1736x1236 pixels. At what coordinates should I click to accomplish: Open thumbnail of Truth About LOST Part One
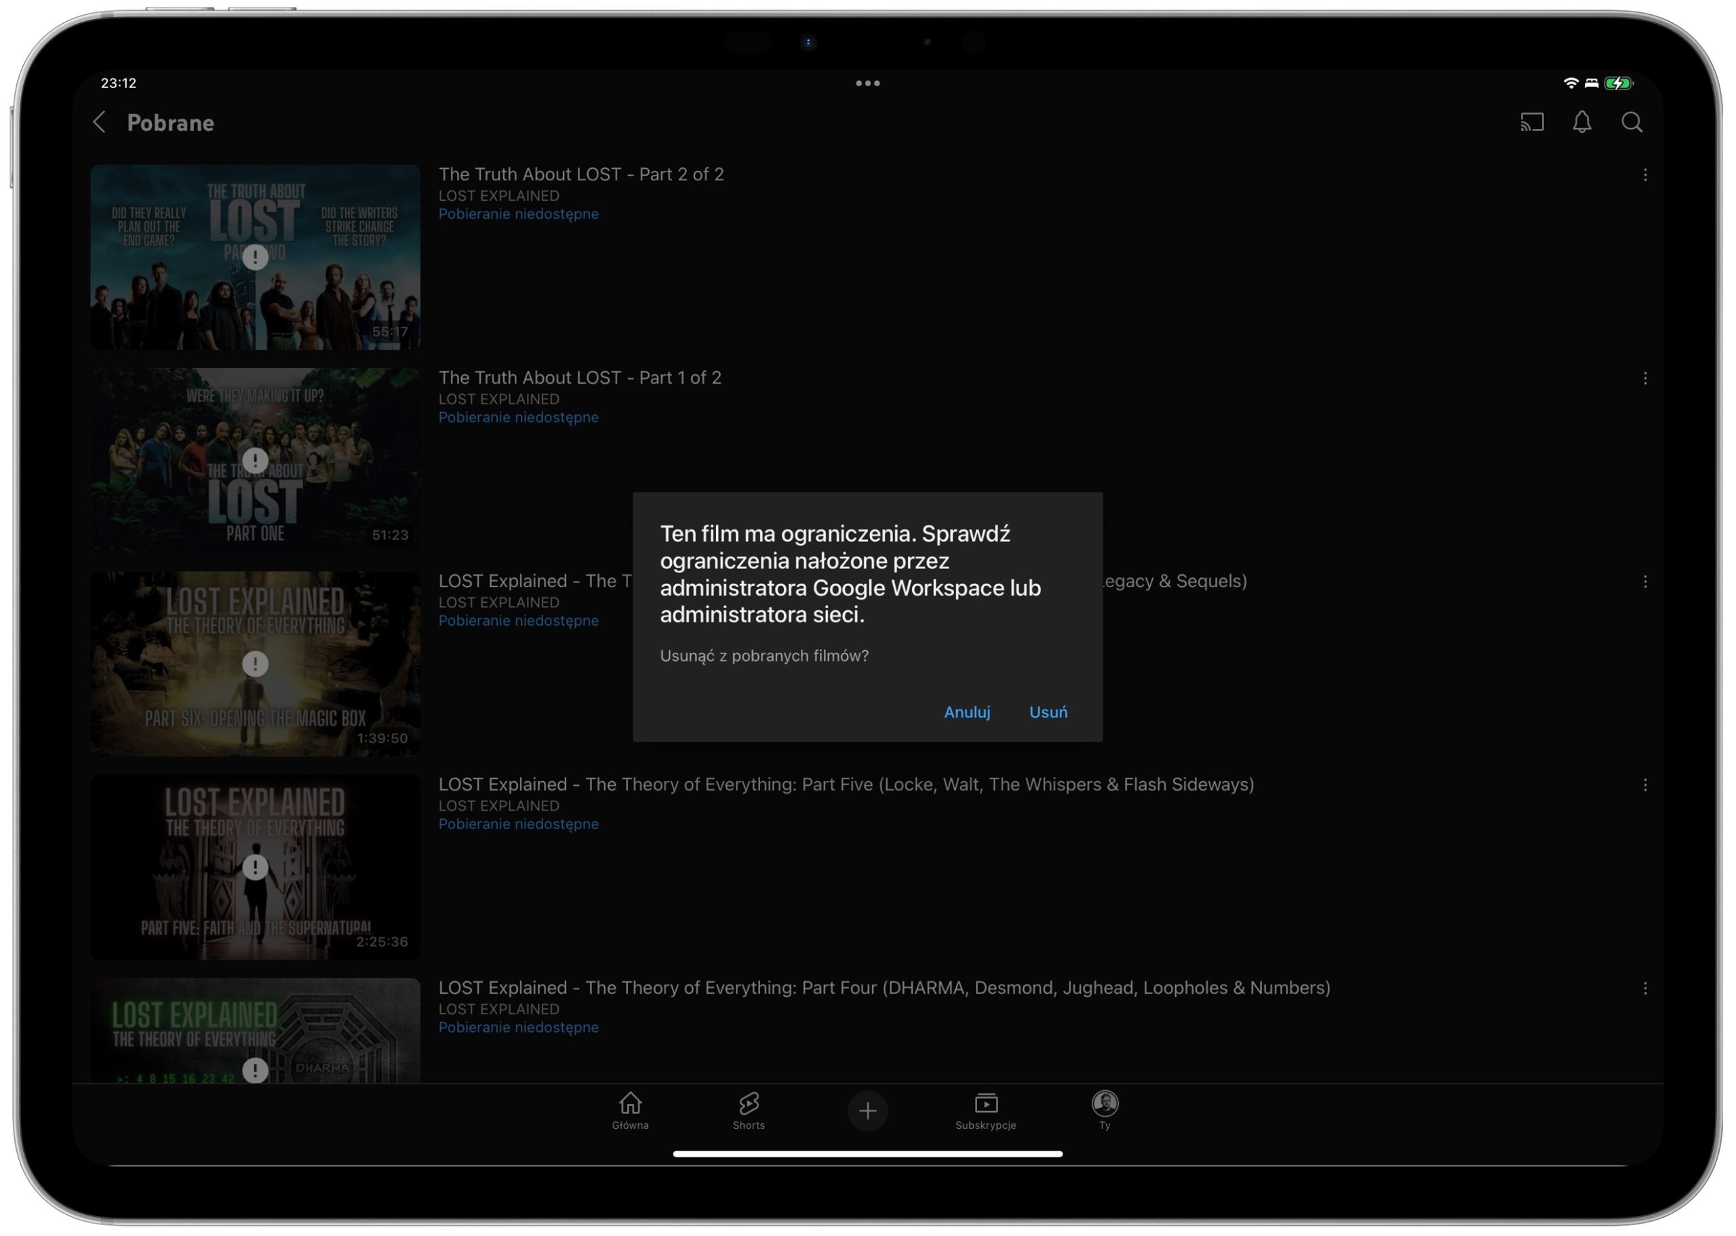click(x=255, y=460)
